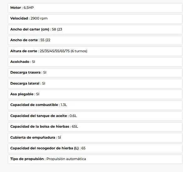Click the 25/35/45/55/65/75 cutting heights text
This screenshot has width=183, height=172.
[55, 51]
